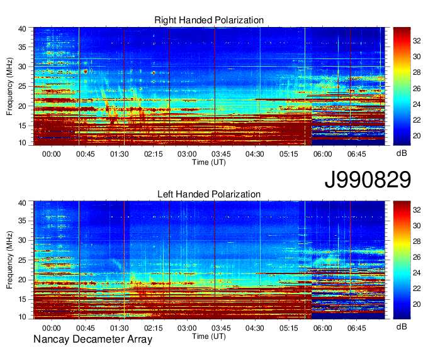This screenshot has height=347, width=428.
Task: Click the "dB" unit label beside Left Handed plot
Action: pyautogui.click(x=402, y=326)
